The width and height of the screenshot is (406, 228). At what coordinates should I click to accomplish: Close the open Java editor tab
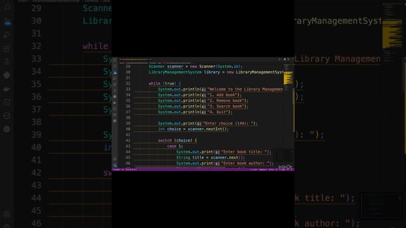click(151, 59)
